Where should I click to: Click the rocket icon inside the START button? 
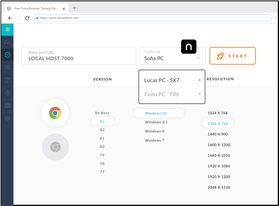click(220, 56)
